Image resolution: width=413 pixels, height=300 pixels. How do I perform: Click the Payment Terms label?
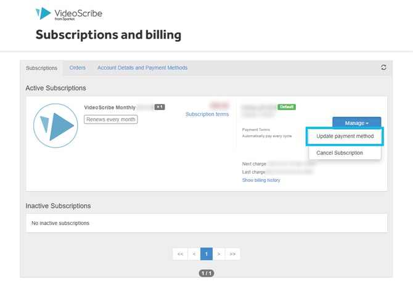pyautogui.click(x=256, y=130)
